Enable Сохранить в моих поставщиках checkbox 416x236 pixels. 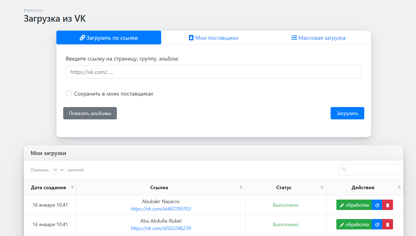(x=69, y=94)
